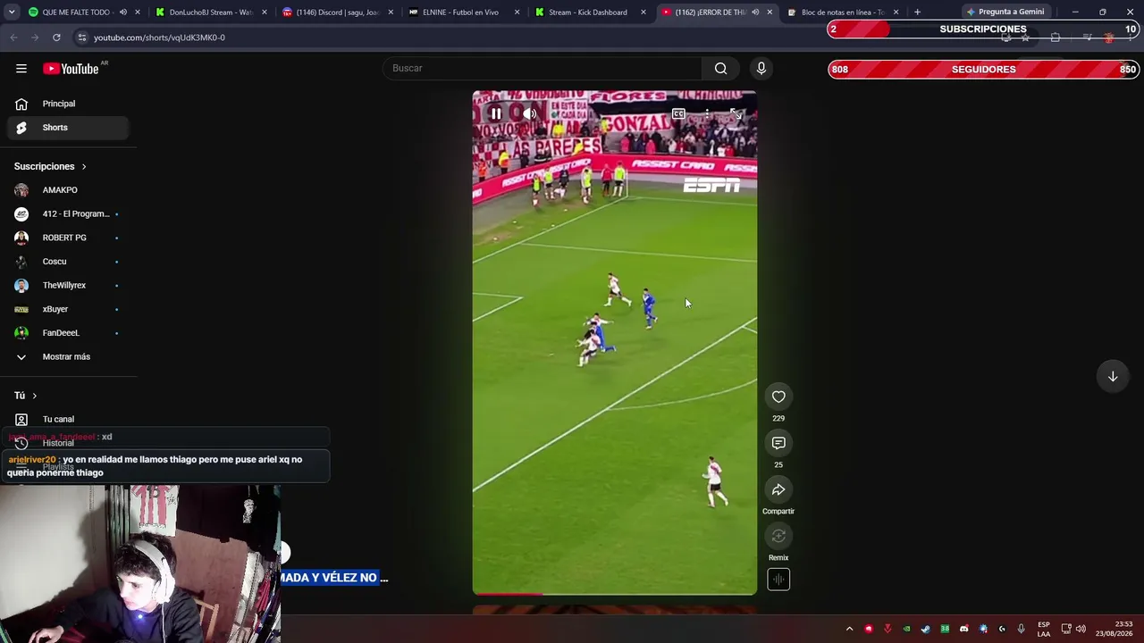Click the microphone tray icon
This screenshot has width=1144, height=643.
tap(1022, 629)
